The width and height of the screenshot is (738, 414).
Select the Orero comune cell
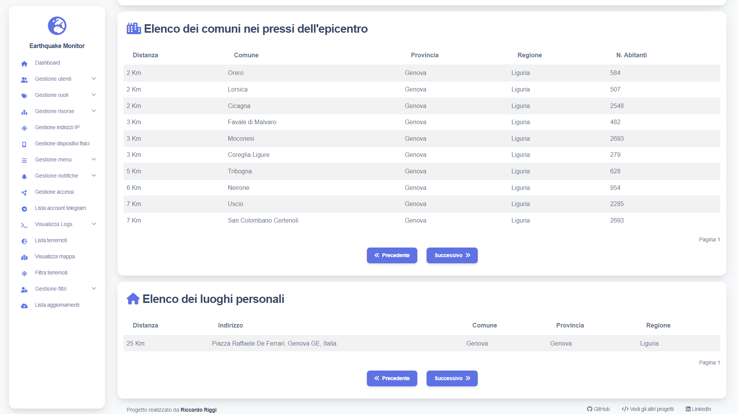(x=236, y=73)
